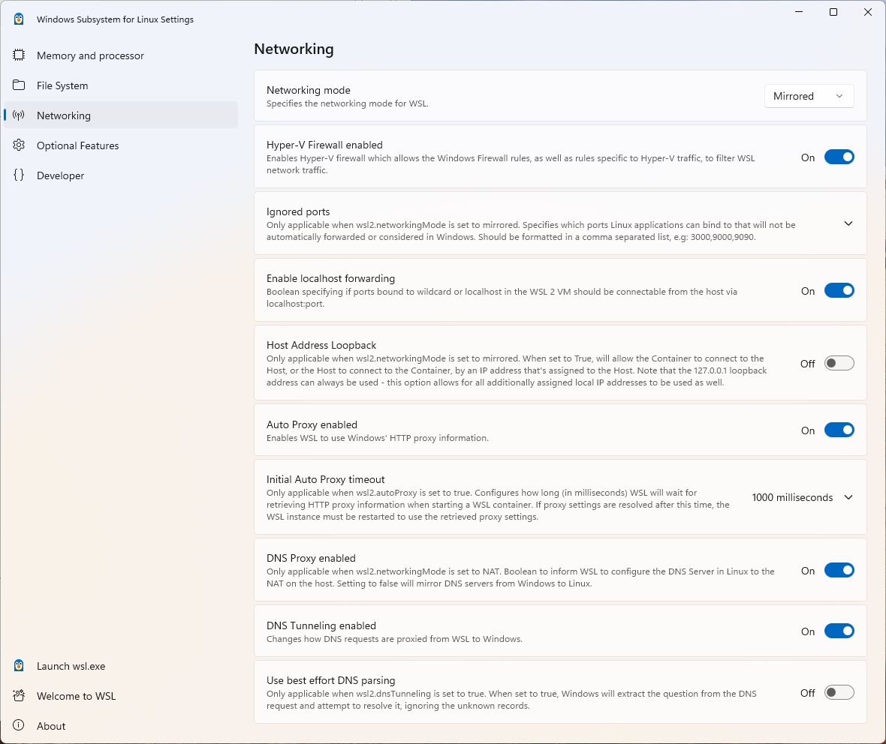Click the Launch wsl.exe penguin icon

click(19, 666)
